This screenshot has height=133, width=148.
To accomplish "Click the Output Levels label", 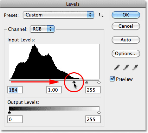I will [23, 102].
